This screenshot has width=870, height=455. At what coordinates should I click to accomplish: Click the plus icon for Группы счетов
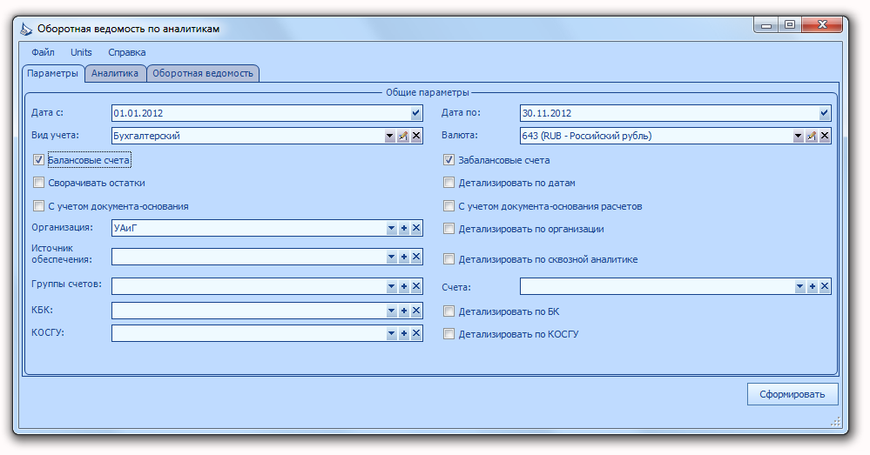click(x=404, y=286)
